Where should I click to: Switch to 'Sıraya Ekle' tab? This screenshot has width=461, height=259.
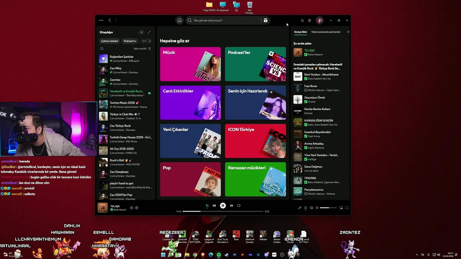(x=300, y=32)
